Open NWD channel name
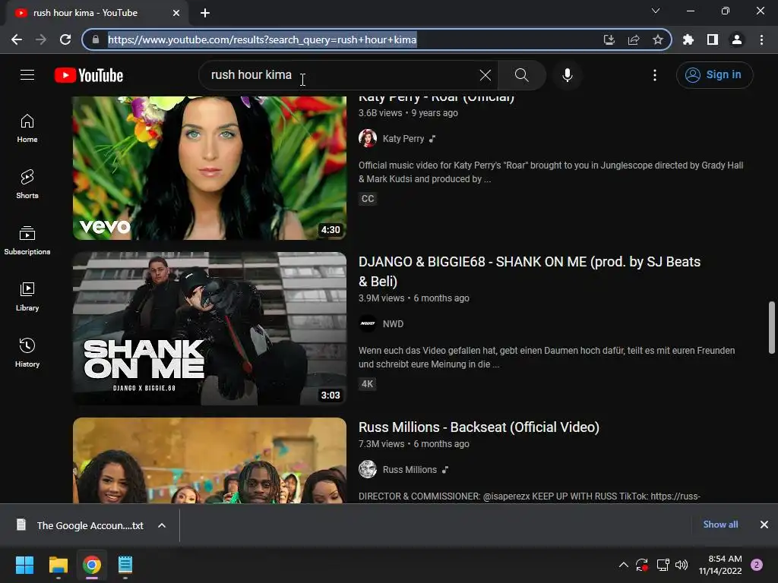 pos(393,323)
